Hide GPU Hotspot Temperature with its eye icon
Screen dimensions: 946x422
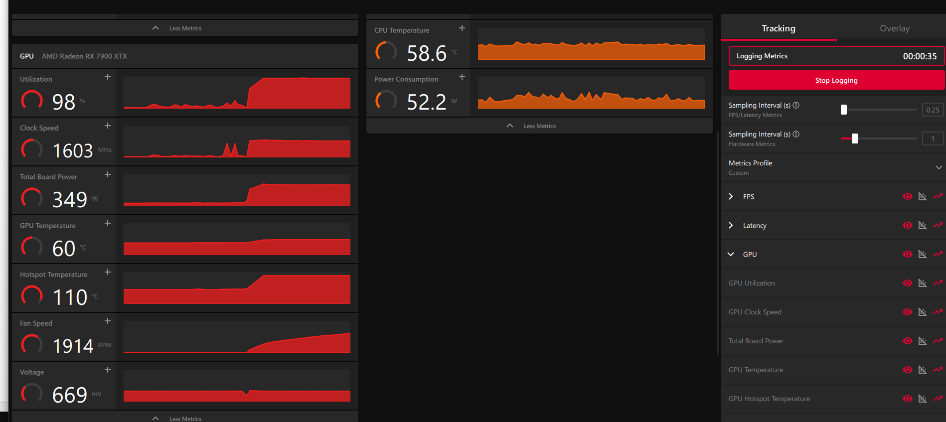coord(908,399)
